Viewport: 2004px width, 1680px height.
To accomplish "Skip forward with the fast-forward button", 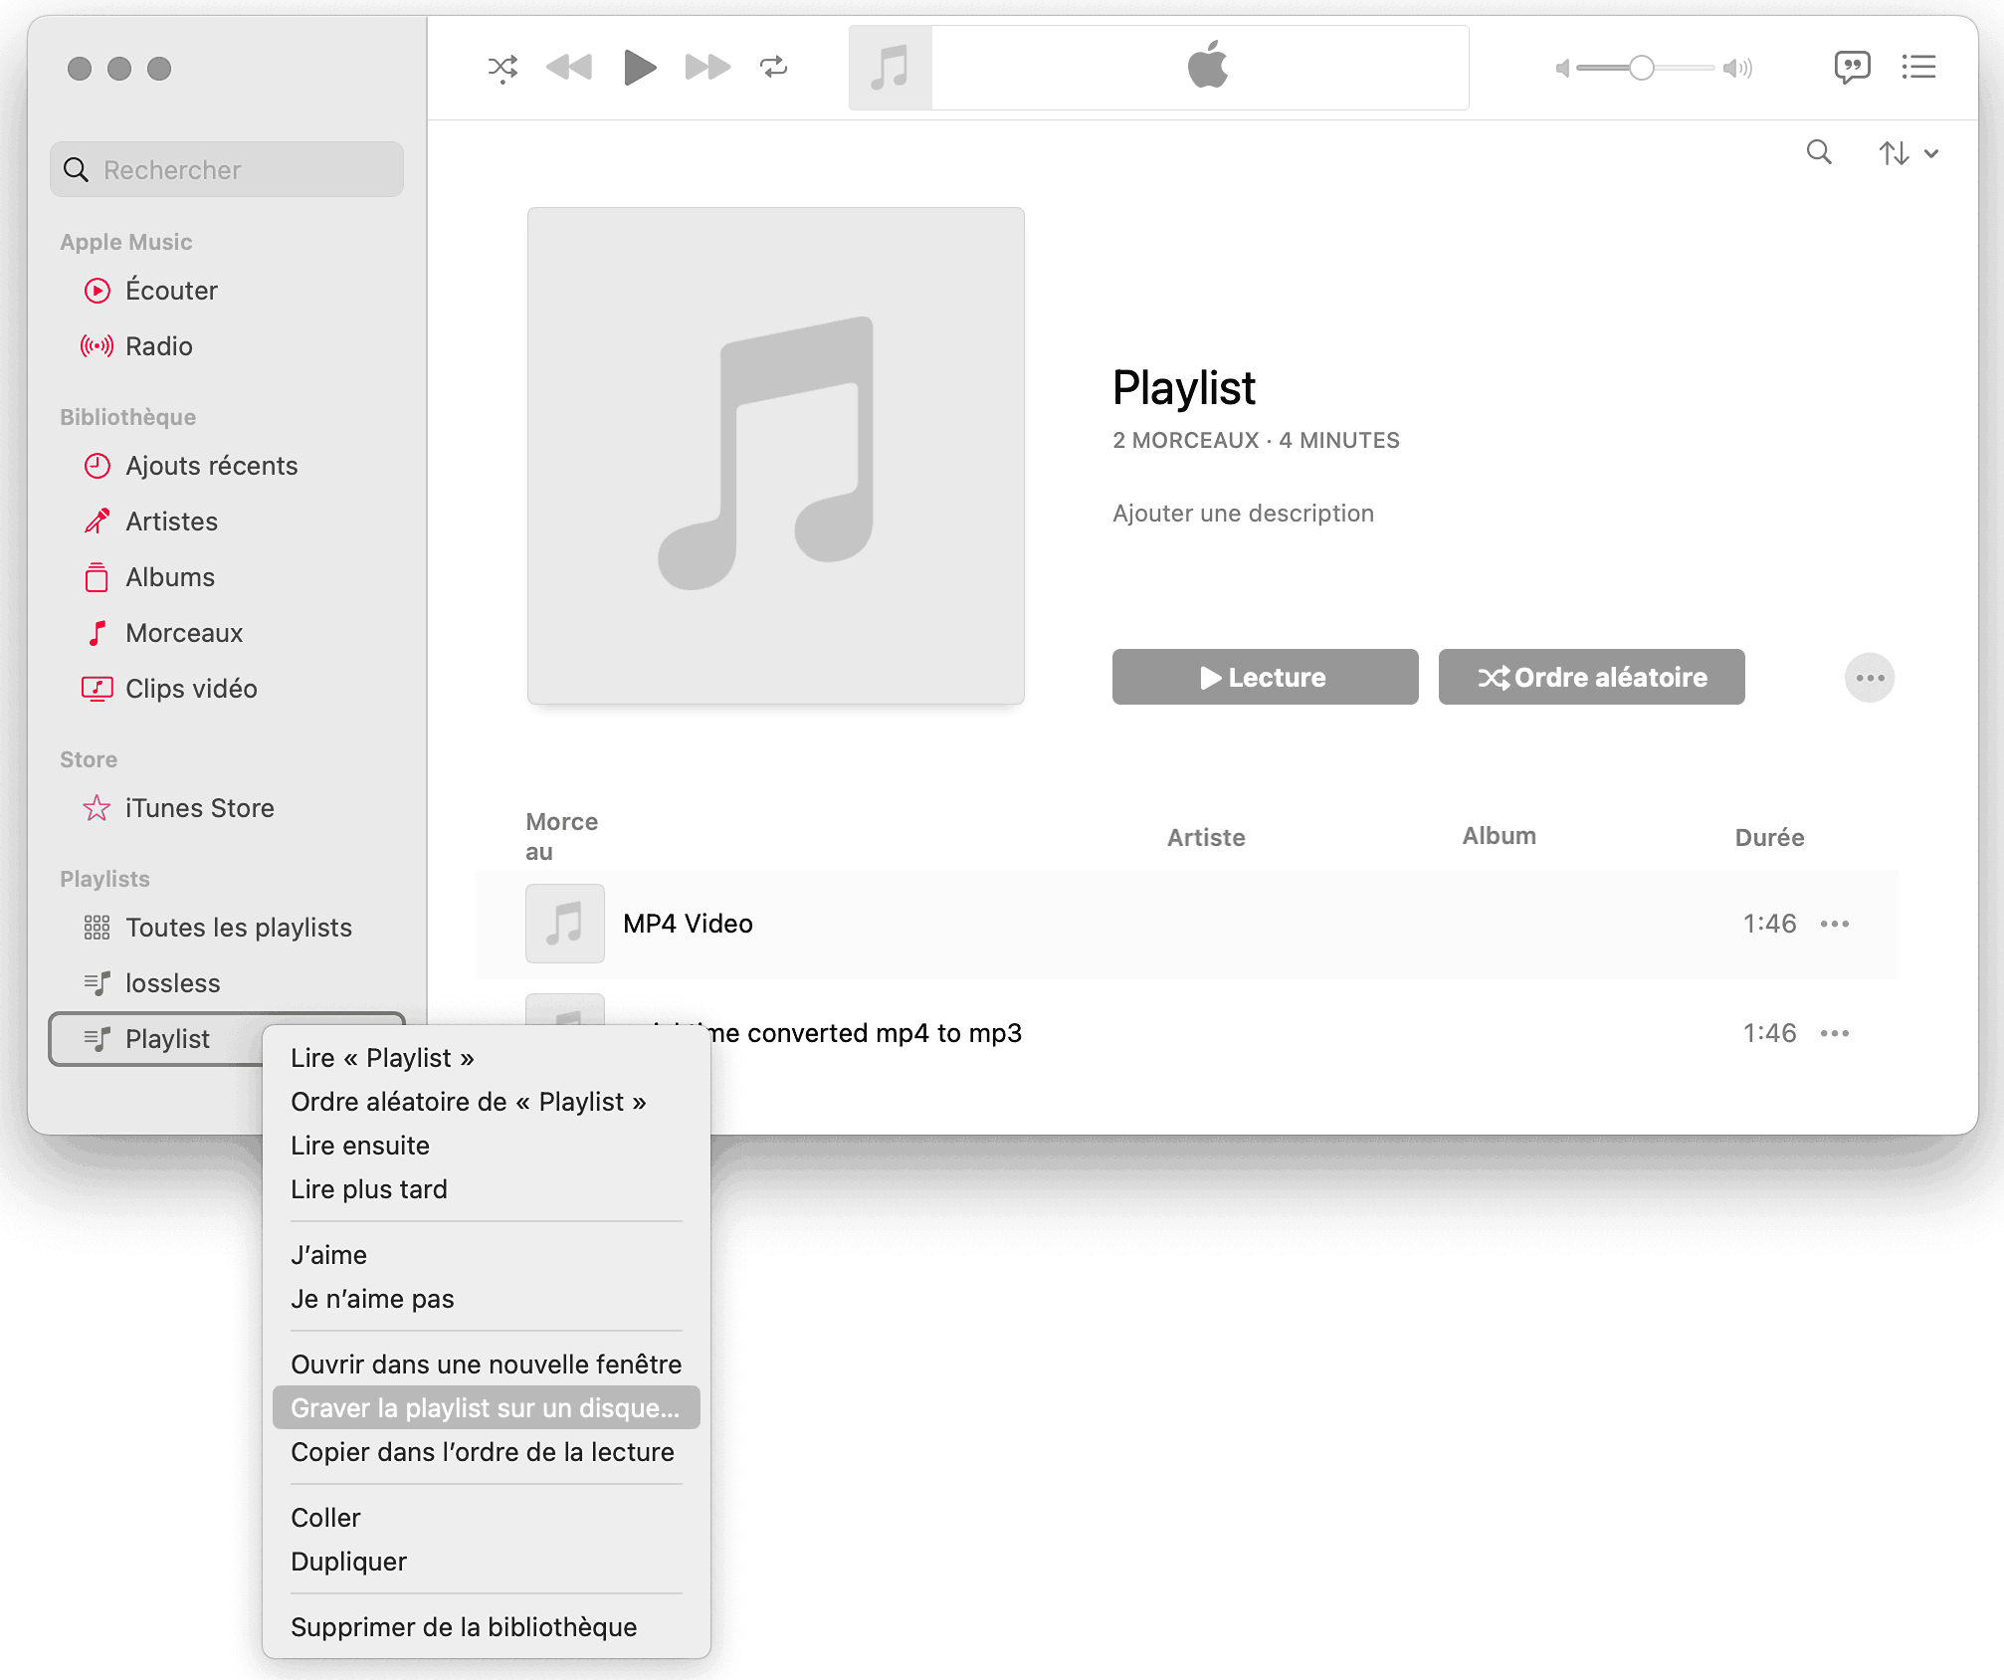I will coord(708,68).
